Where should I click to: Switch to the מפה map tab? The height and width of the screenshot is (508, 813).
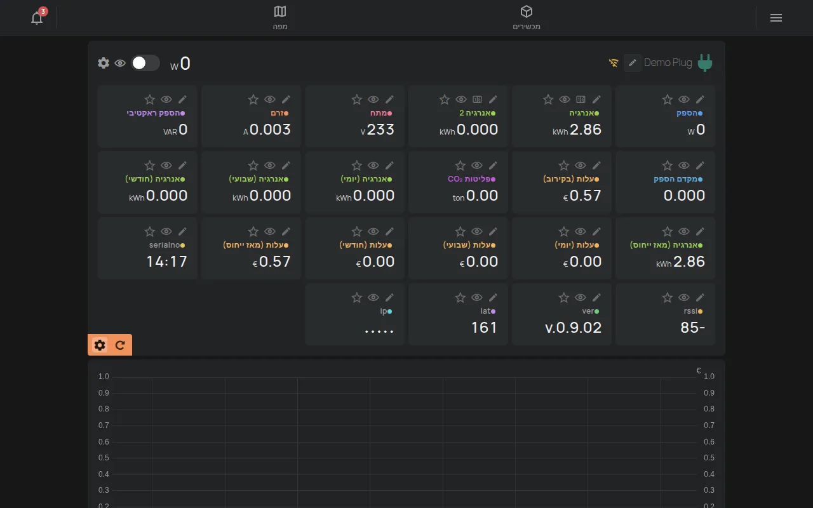point(280,18)
